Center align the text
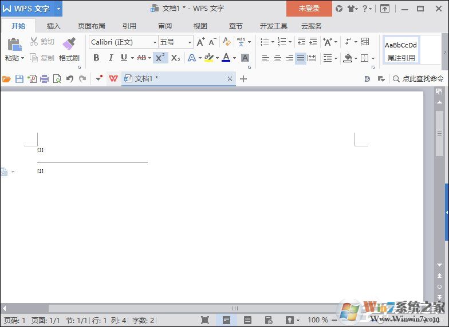Viewport: 449px width, 327px height. (x=277, y=58)
